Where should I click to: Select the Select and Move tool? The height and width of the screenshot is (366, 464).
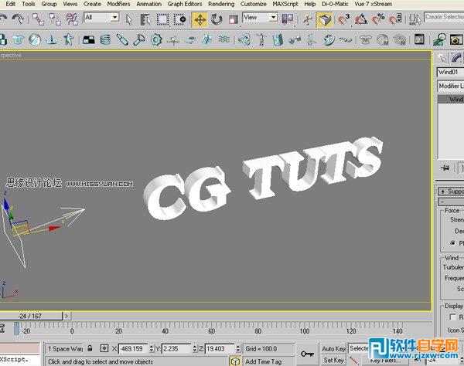coord(200,20)
